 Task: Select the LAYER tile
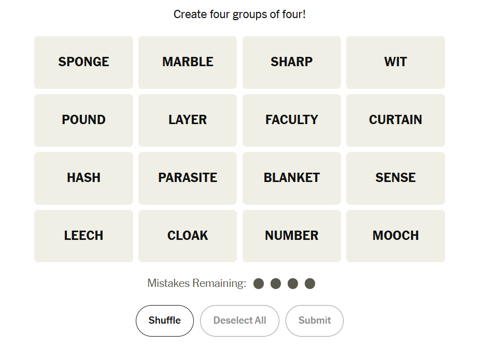(188, 120)
